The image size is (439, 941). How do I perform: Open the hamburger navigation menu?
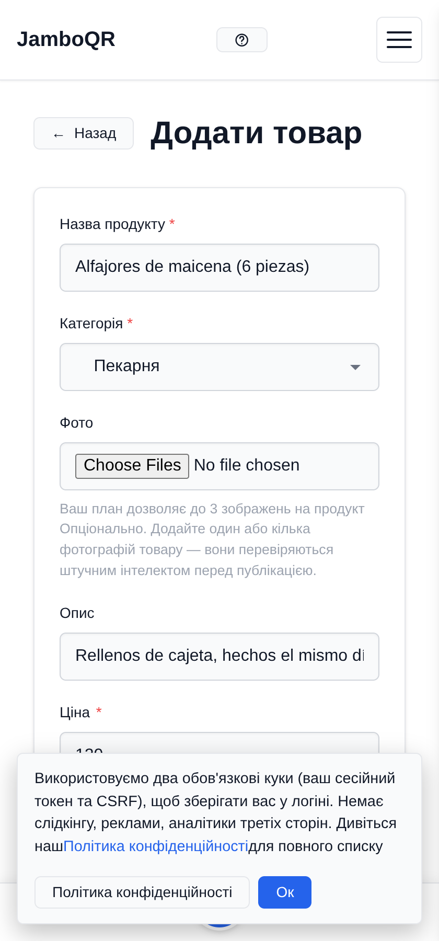point(399,40)
